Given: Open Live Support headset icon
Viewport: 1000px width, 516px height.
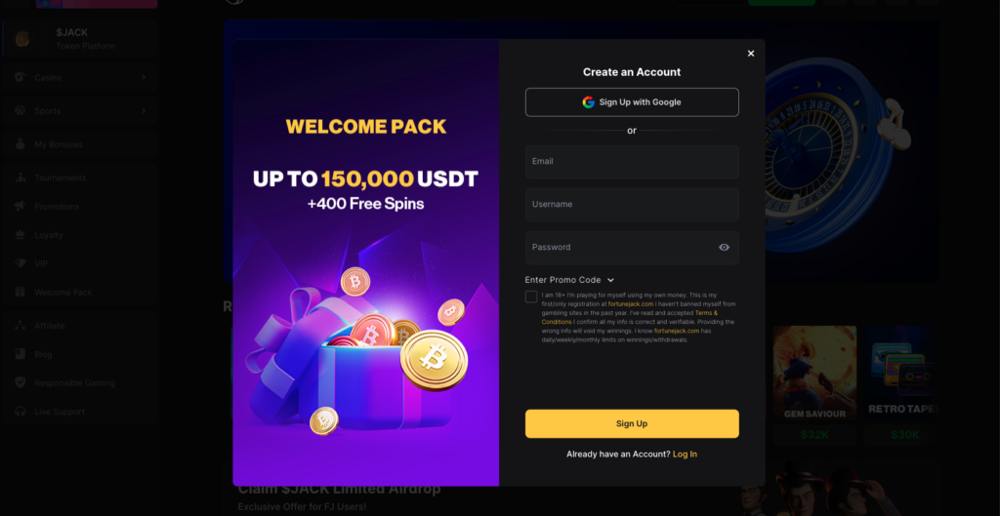Looking at the screenshot, I should (x=21, y=412).
